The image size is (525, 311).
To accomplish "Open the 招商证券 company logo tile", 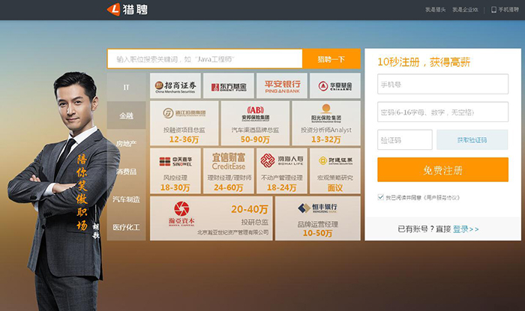I will (x=175, y=86).
